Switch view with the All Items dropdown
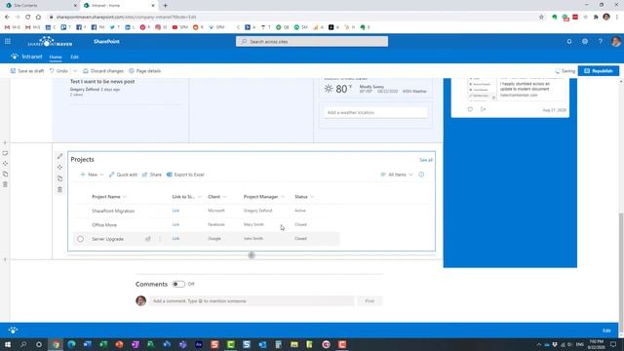624x351 pixels. click(397, 175)
